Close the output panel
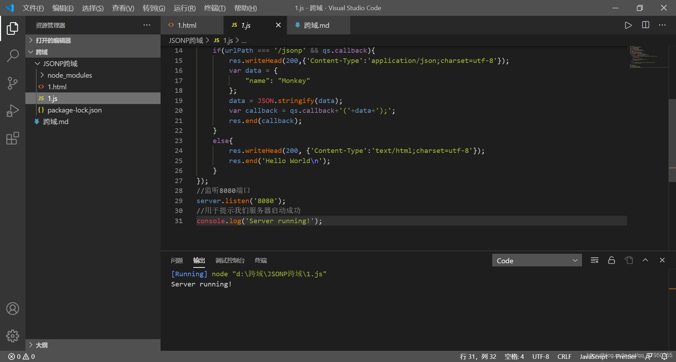The width and height of the screenshot is (676, 362). click(x=662, y=260)
